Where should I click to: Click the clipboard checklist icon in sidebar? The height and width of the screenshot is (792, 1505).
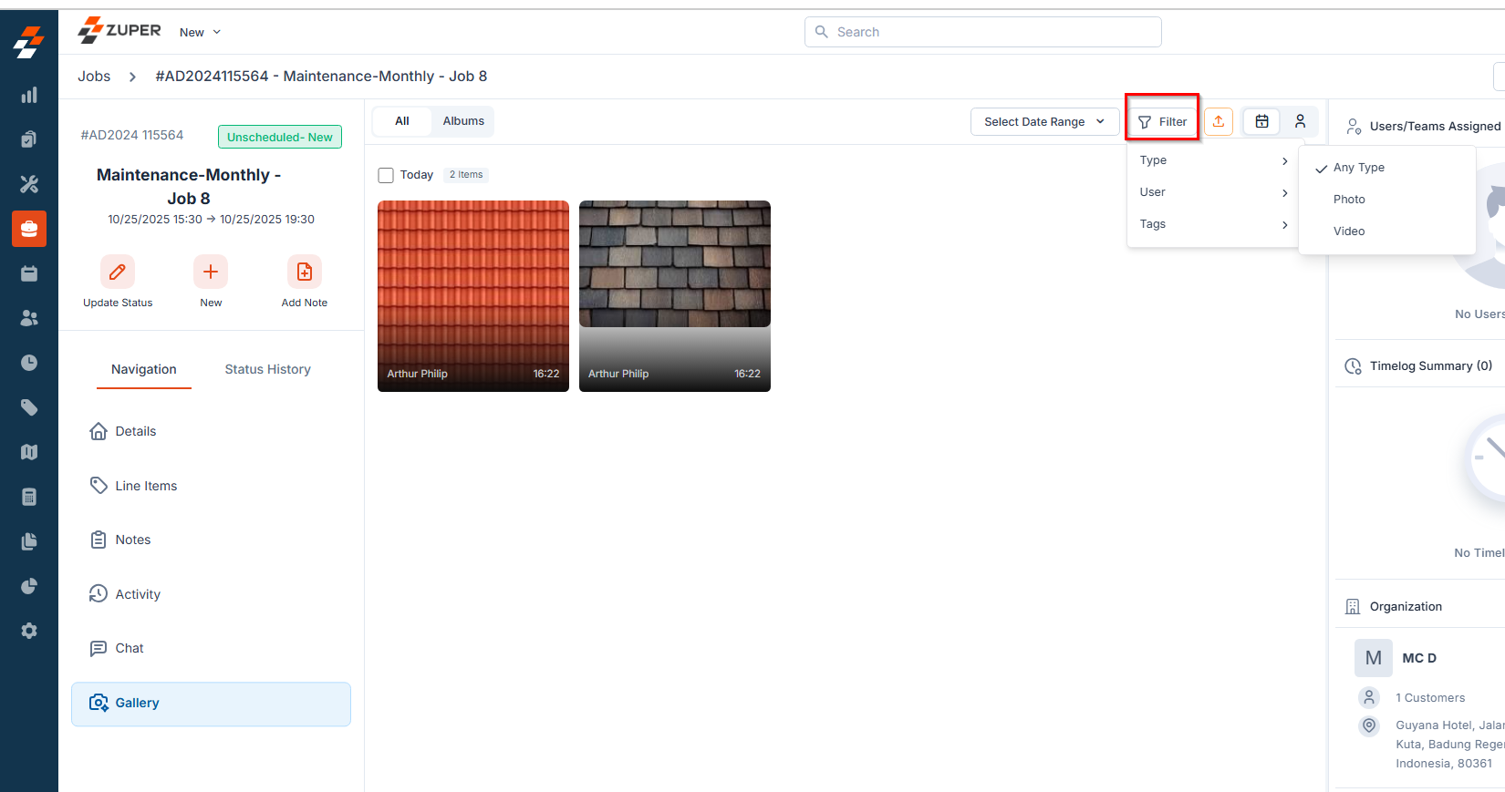coord(29,139)
